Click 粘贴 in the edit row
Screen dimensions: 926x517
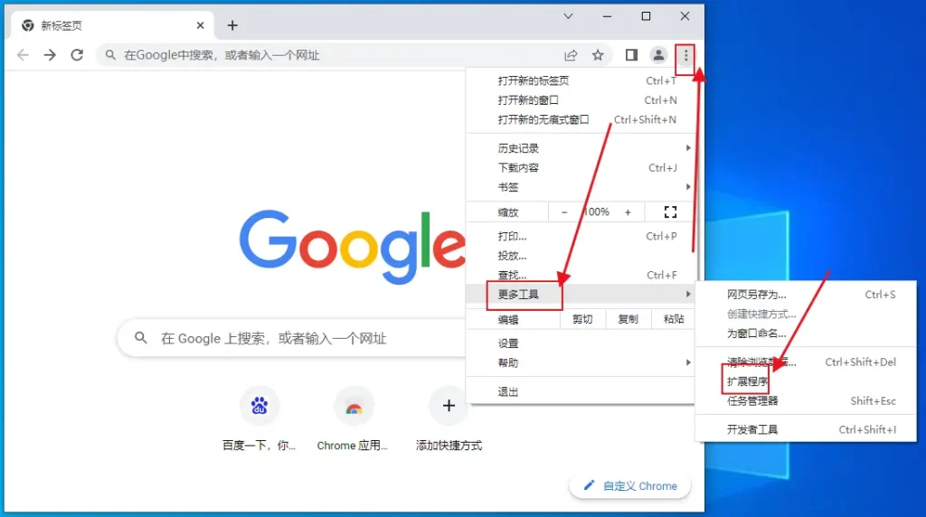673,319
